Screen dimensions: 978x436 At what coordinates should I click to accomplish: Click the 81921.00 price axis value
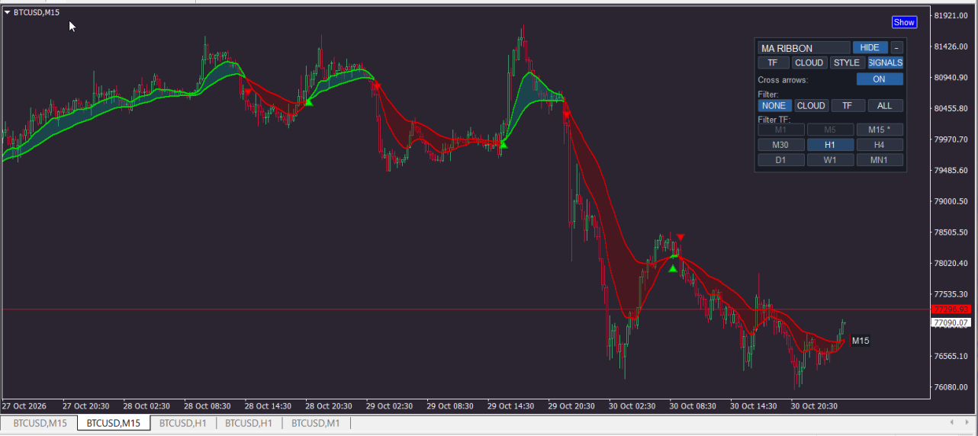coord(951,15)
